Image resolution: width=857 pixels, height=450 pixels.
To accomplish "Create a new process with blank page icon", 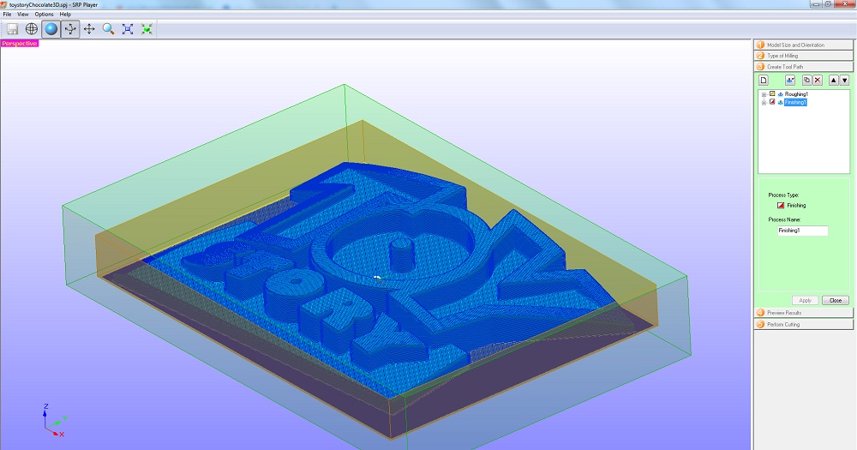I will point(764,81).
